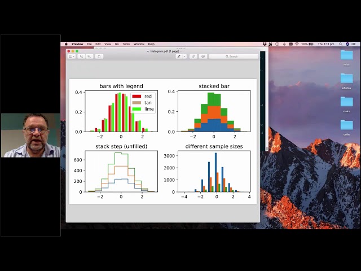This screenshot has width=361, height=271.
Task: Open the File menu
Action: click(x=89, y=44)
